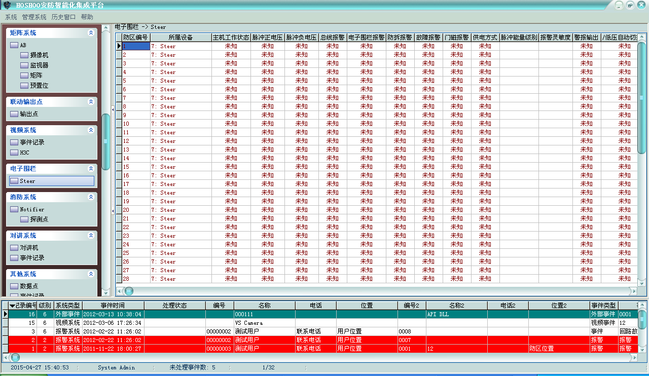Open the 对讲机 intercom icon
649x376 pixels.
pos(14,248)
